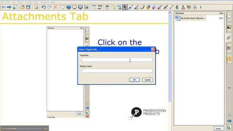Show the Screen Shade

pos(63,7)
